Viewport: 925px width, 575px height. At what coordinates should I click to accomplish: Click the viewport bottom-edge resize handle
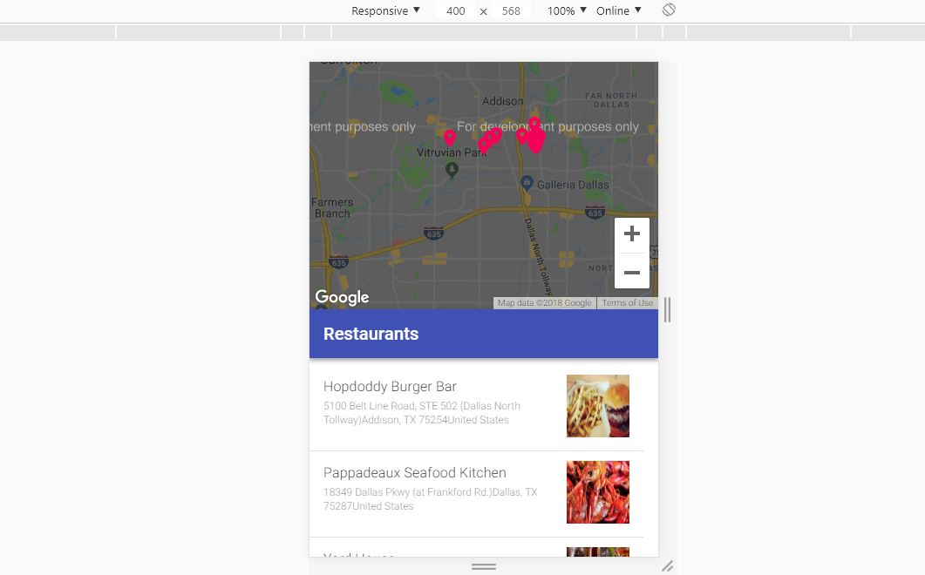[x=484, y=566]
